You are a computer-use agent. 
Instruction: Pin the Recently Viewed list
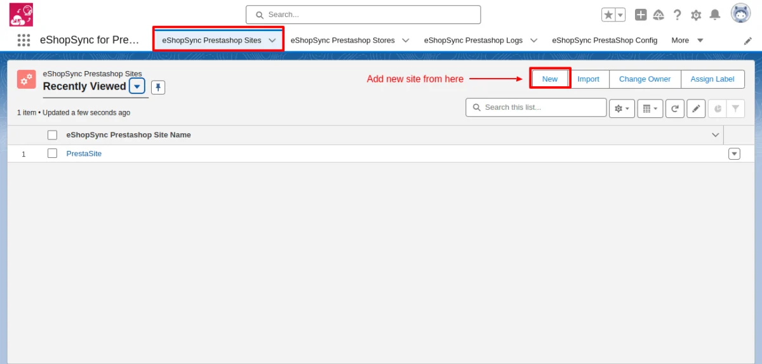tap(158, 87)
